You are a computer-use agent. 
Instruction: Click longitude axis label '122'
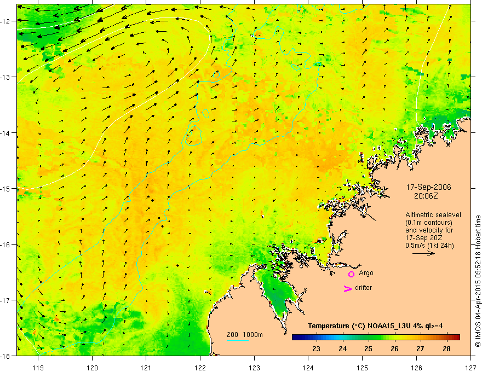(x=200, y=368)
